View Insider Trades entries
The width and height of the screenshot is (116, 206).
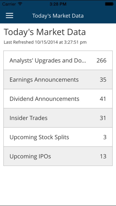point(58,118)
